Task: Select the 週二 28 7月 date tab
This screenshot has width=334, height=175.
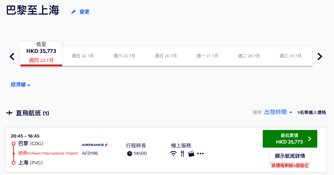Action: (249, 56)
